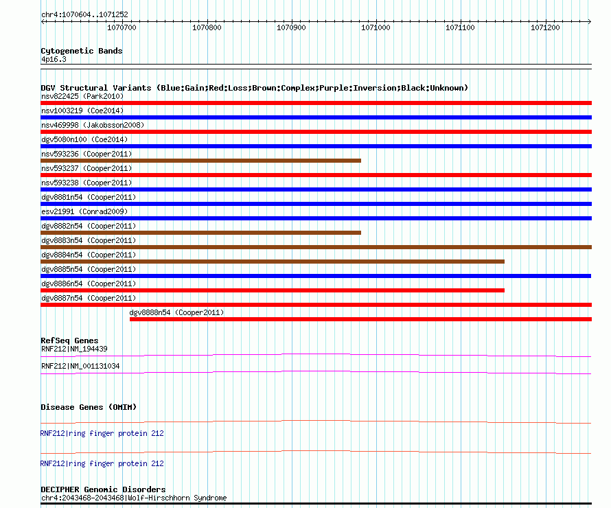Click magenta gene line under RNF212|NM_001131034
Viewport: 611px width, 508px height.
point(316,372)
